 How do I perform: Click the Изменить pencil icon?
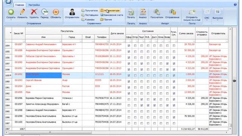pos(22,12)
